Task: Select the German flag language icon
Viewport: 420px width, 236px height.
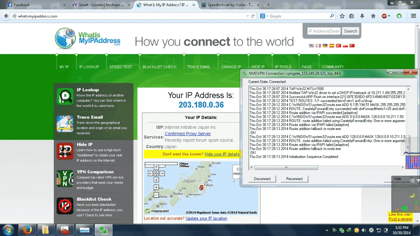Action: (x=325, y=46)
